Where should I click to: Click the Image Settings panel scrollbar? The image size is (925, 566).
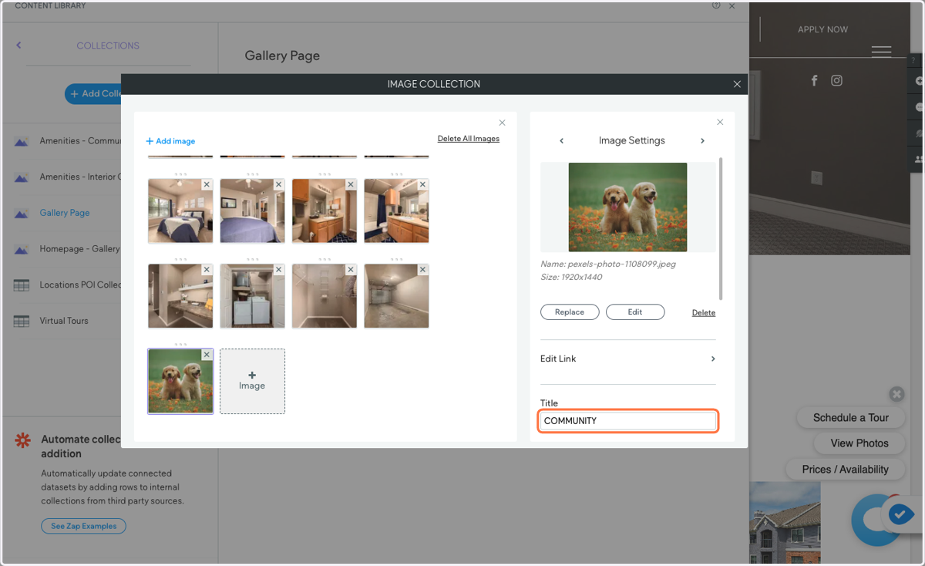pos(721,228)
